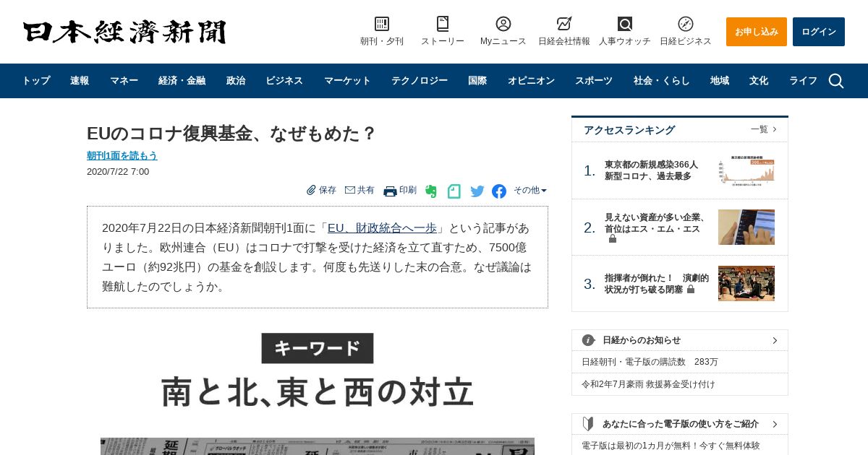The image size is (868, 455).
Task: Open 経済・金融 section
Action: point(182,81)
